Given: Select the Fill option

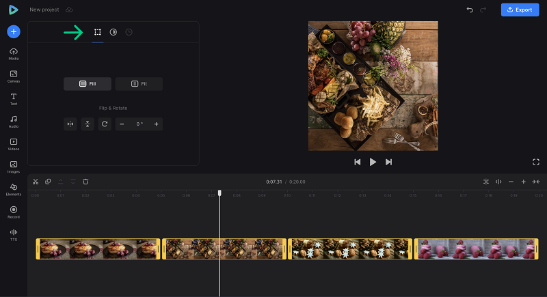Looking at the screenshot, I should point(88,84).
